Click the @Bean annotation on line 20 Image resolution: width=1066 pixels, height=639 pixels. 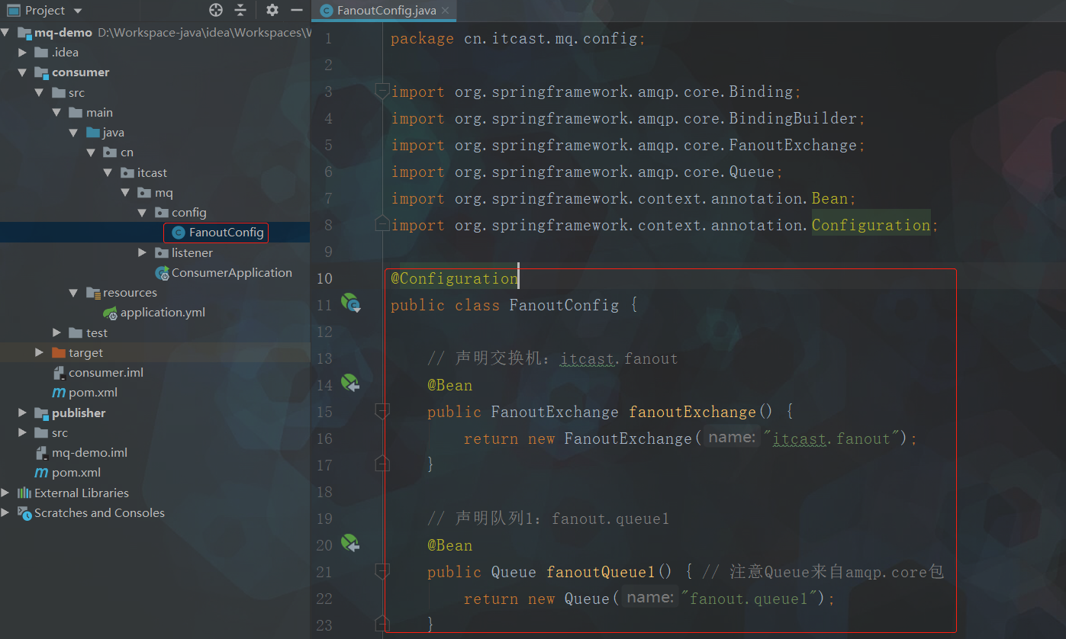[x=450, y=545]
